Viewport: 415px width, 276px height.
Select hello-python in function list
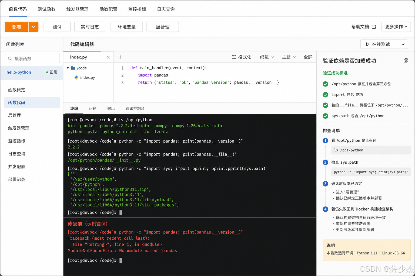coord(32,72)
